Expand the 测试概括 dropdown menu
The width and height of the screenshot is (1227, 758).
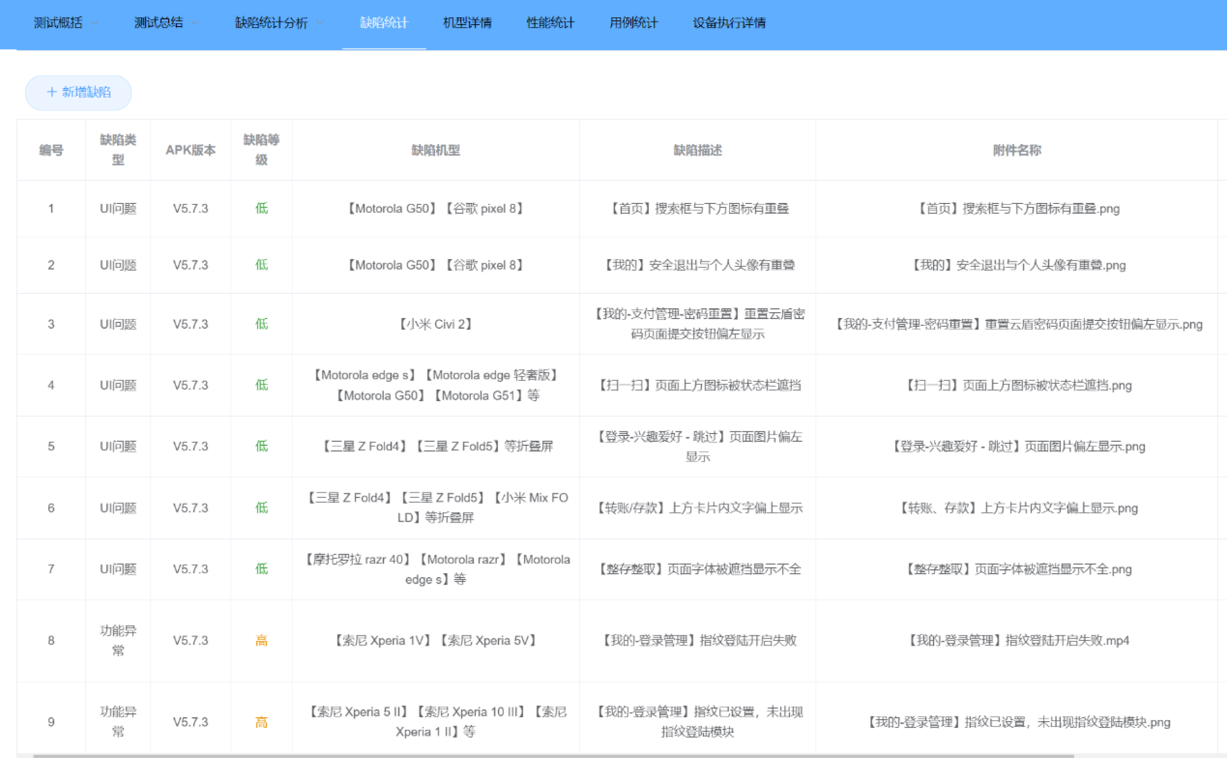95,22
